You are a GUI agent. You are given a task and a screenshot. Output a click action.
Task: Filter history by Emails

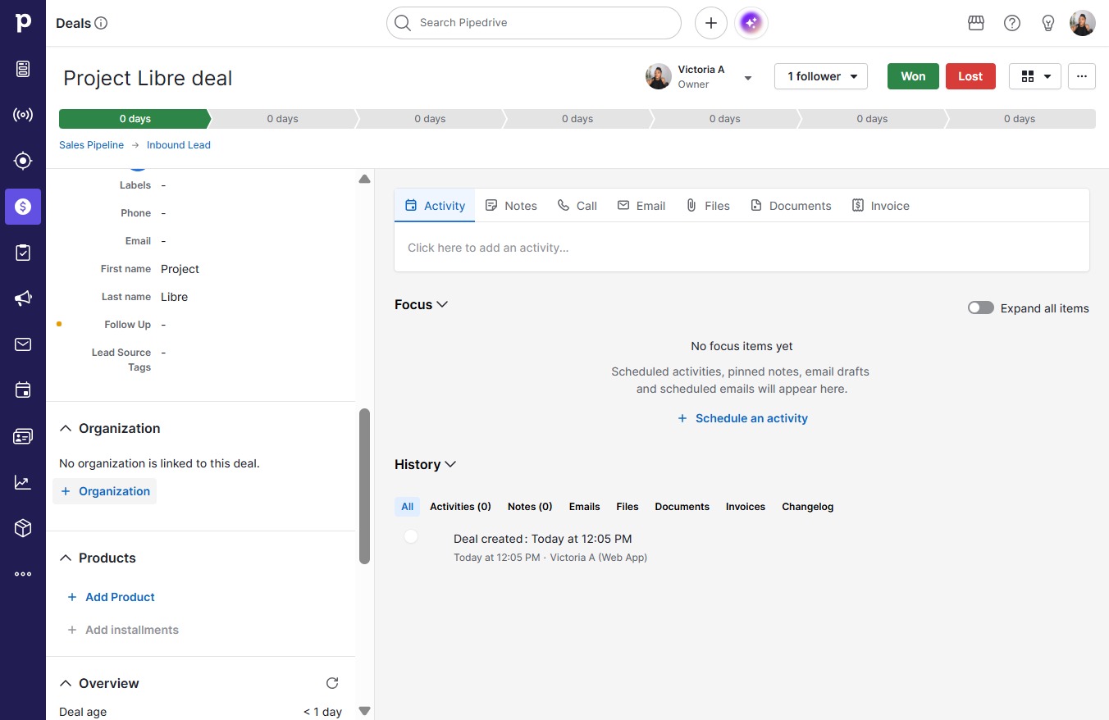click(x=584, y=507)
